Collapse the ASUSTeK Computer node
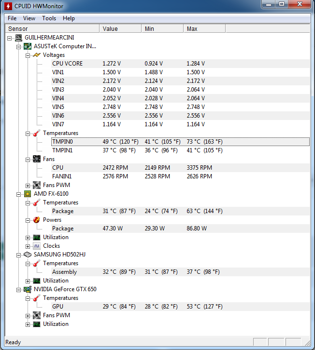This screenshot has width=315, height=350. pos(18,47)
